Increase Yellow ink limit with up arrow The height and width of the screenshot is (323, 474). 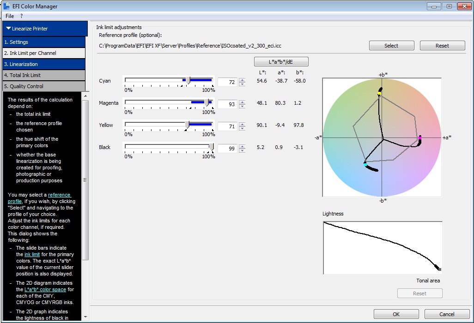click(242, 124)
